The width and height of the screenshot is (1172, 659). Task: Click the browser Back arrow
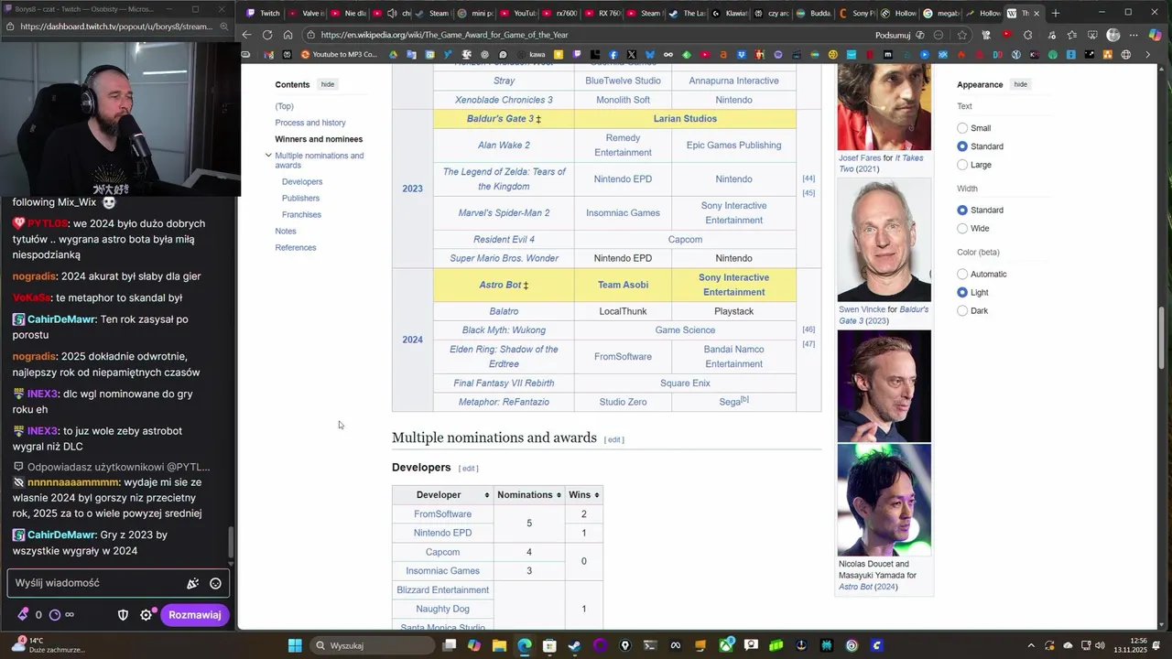click(246, 35)
